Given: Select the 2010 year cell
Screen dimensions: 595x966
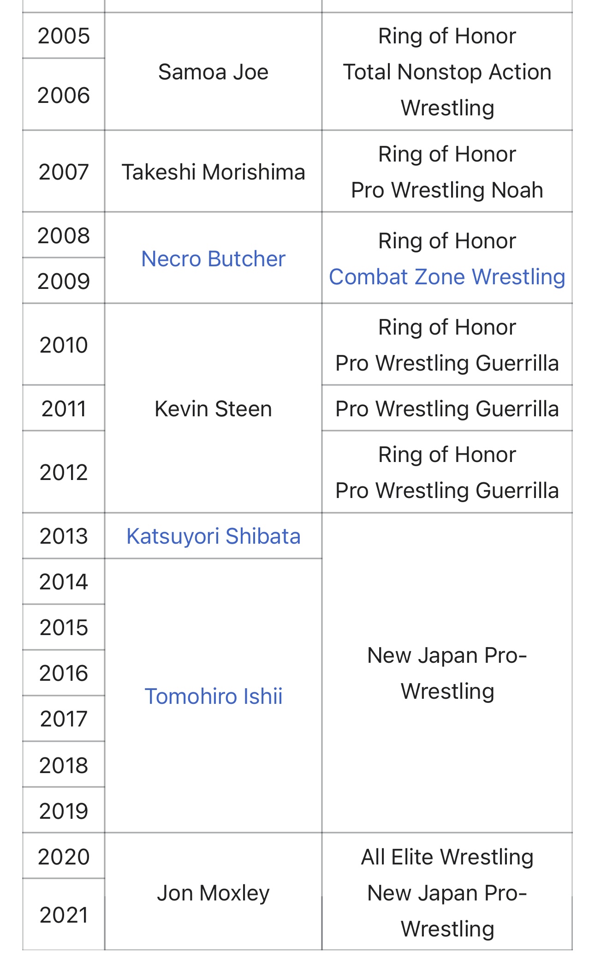Looking at the screenshot, I should tap(64, 345).
